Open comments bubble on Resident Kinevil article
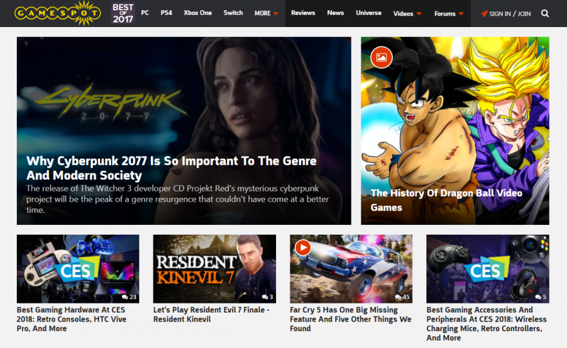 tap(264, 297)
